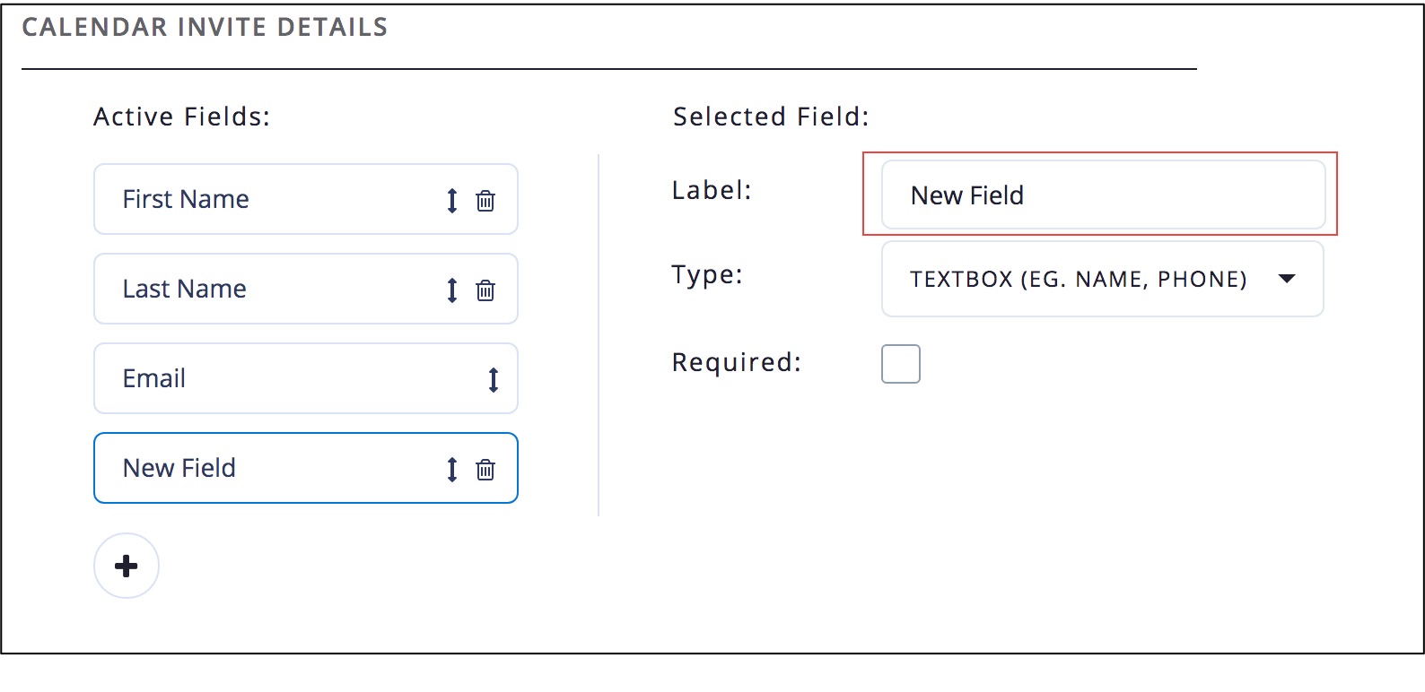Click the reorder arrow on Last Name

[452, 290]
